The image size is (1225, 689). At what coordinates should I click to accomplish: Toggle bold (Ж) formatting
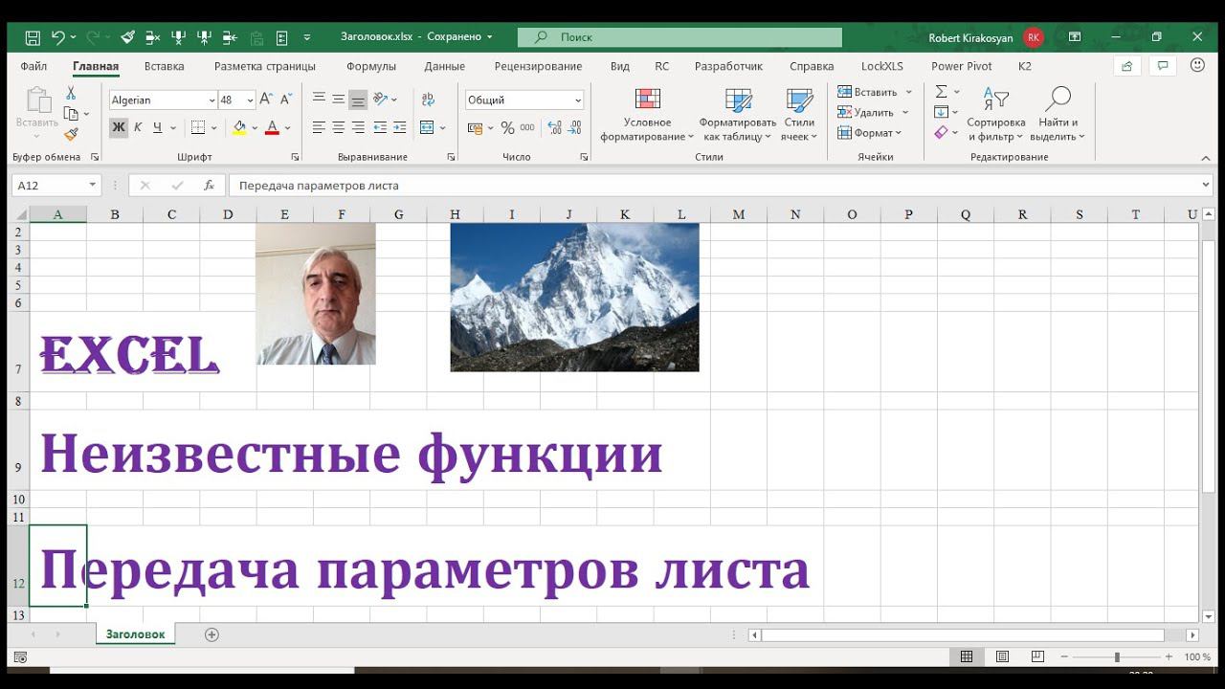point(119,127)
